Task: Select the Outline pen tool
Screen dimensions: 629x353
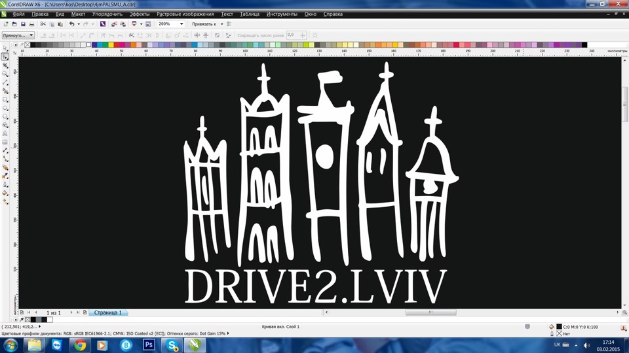Action: tap(5, 184)
